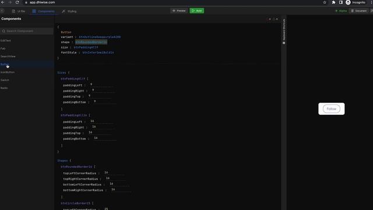Click the Preview button
This screenshot has width=373, height=210.
(179, 10)
